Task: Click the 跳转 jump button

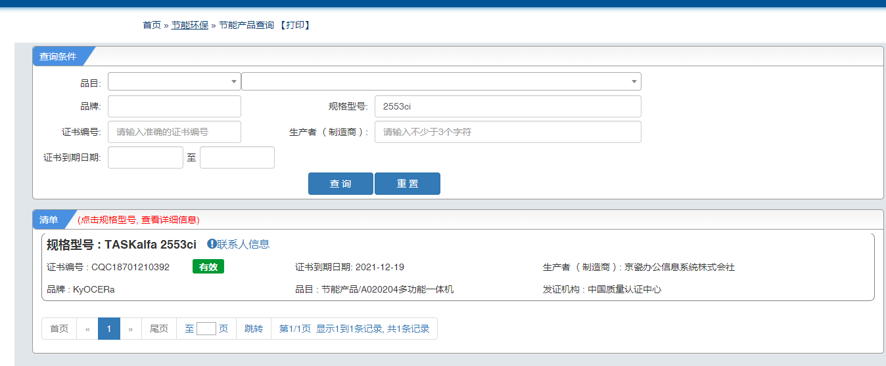Action: pyautogui.click(x=254, y=329)
